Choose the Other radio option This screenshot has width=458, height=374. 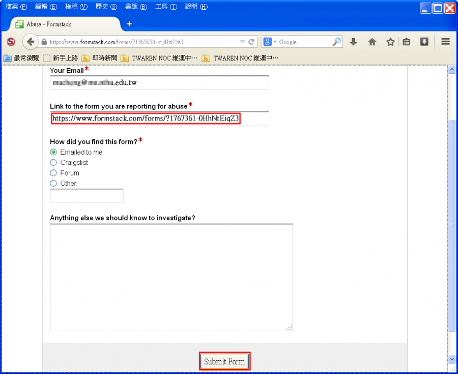point(53,183)
